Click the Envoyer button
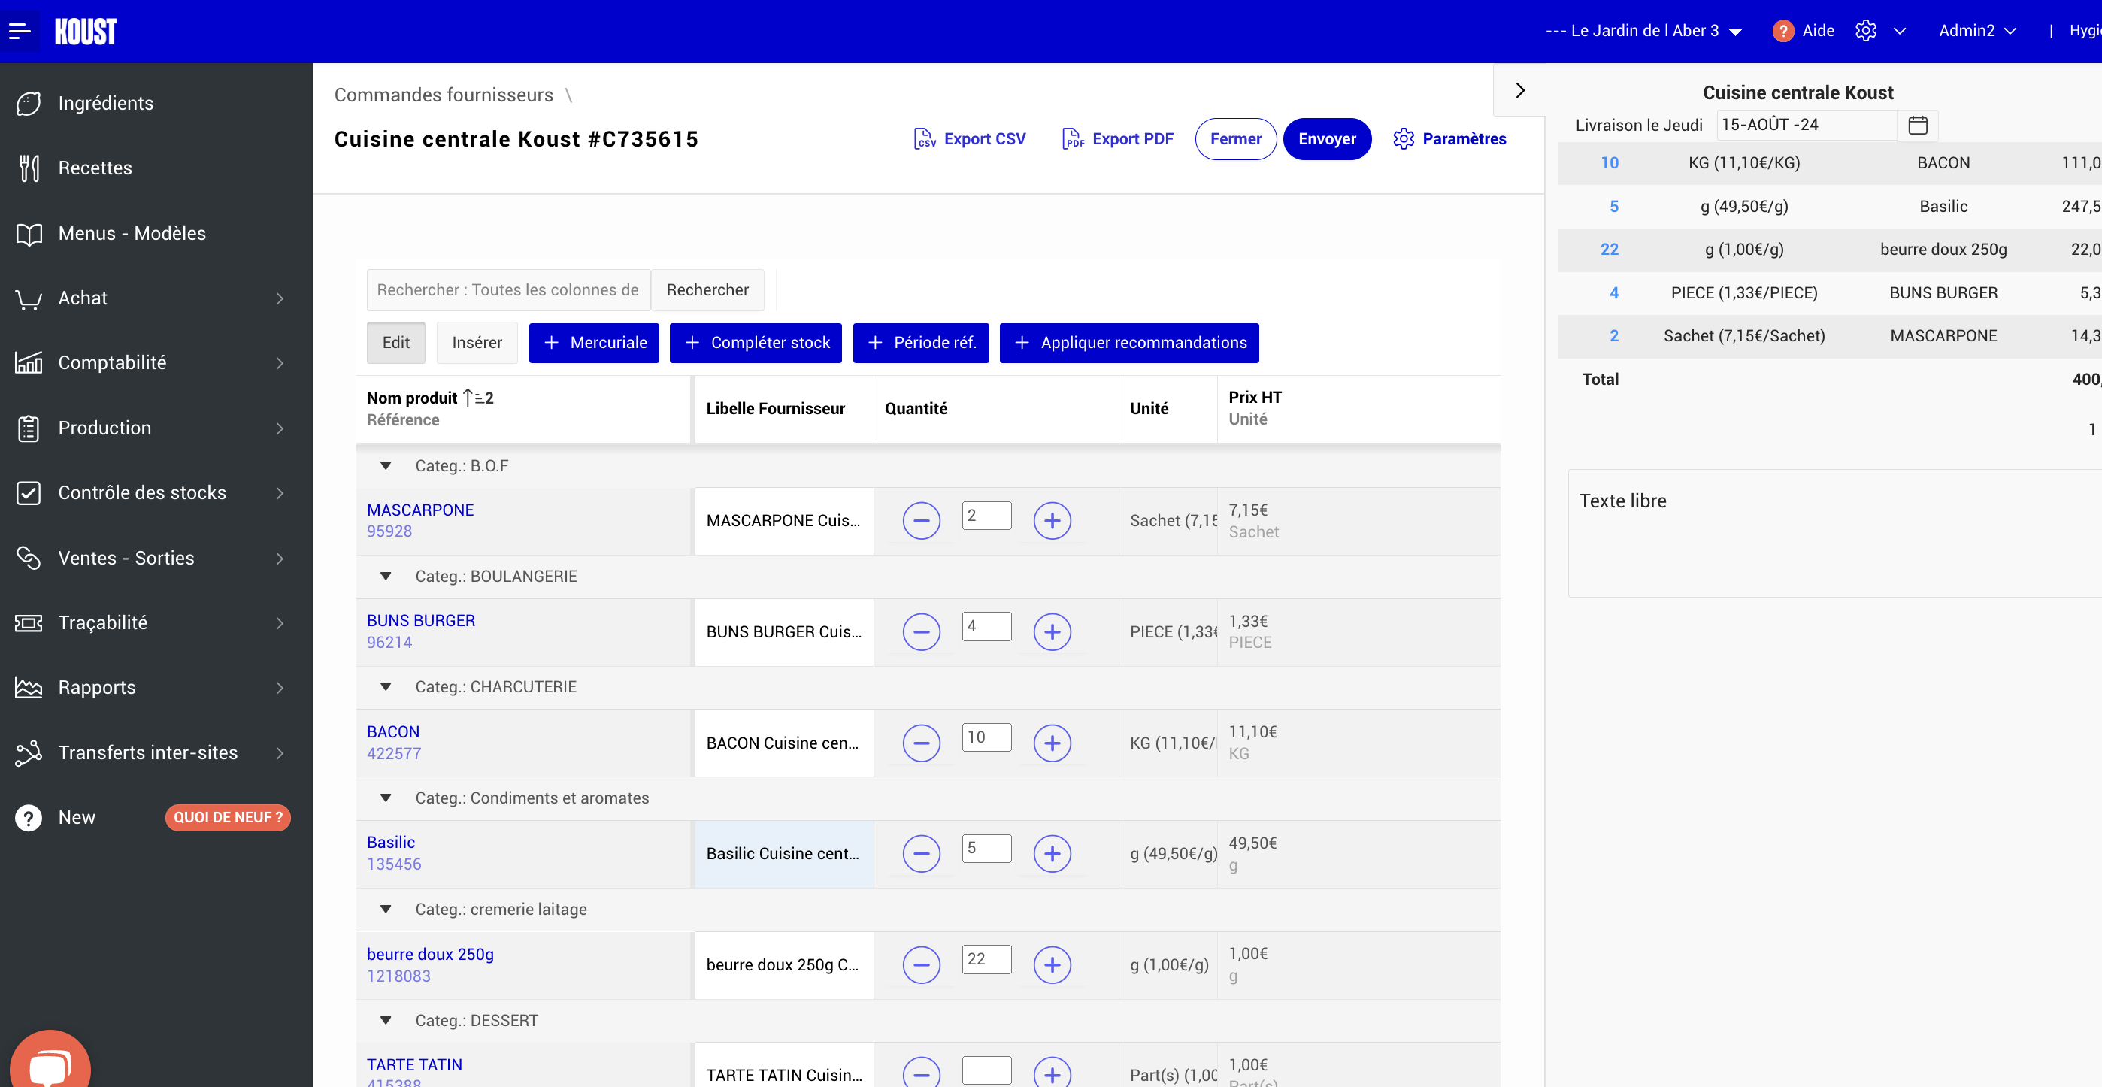The image size is (2102, 1087). pyautogui.click(x=1327, y=139)
